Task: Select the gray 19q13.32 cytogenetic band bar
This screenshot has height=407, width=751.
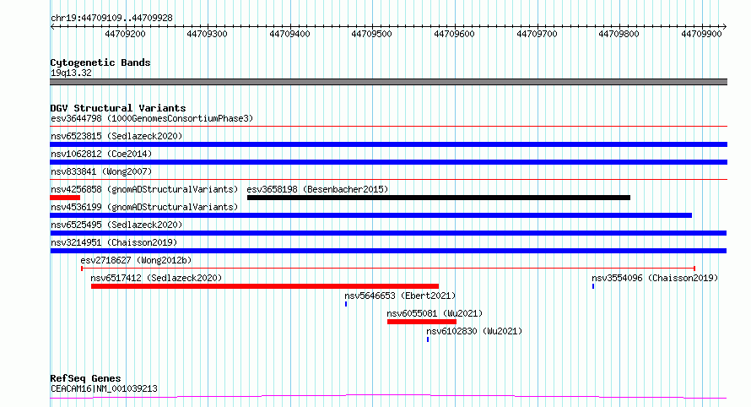Action: click(x=388, y=82)
